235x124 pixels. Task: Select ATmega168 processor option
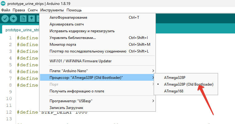click(x=186, y=91)
